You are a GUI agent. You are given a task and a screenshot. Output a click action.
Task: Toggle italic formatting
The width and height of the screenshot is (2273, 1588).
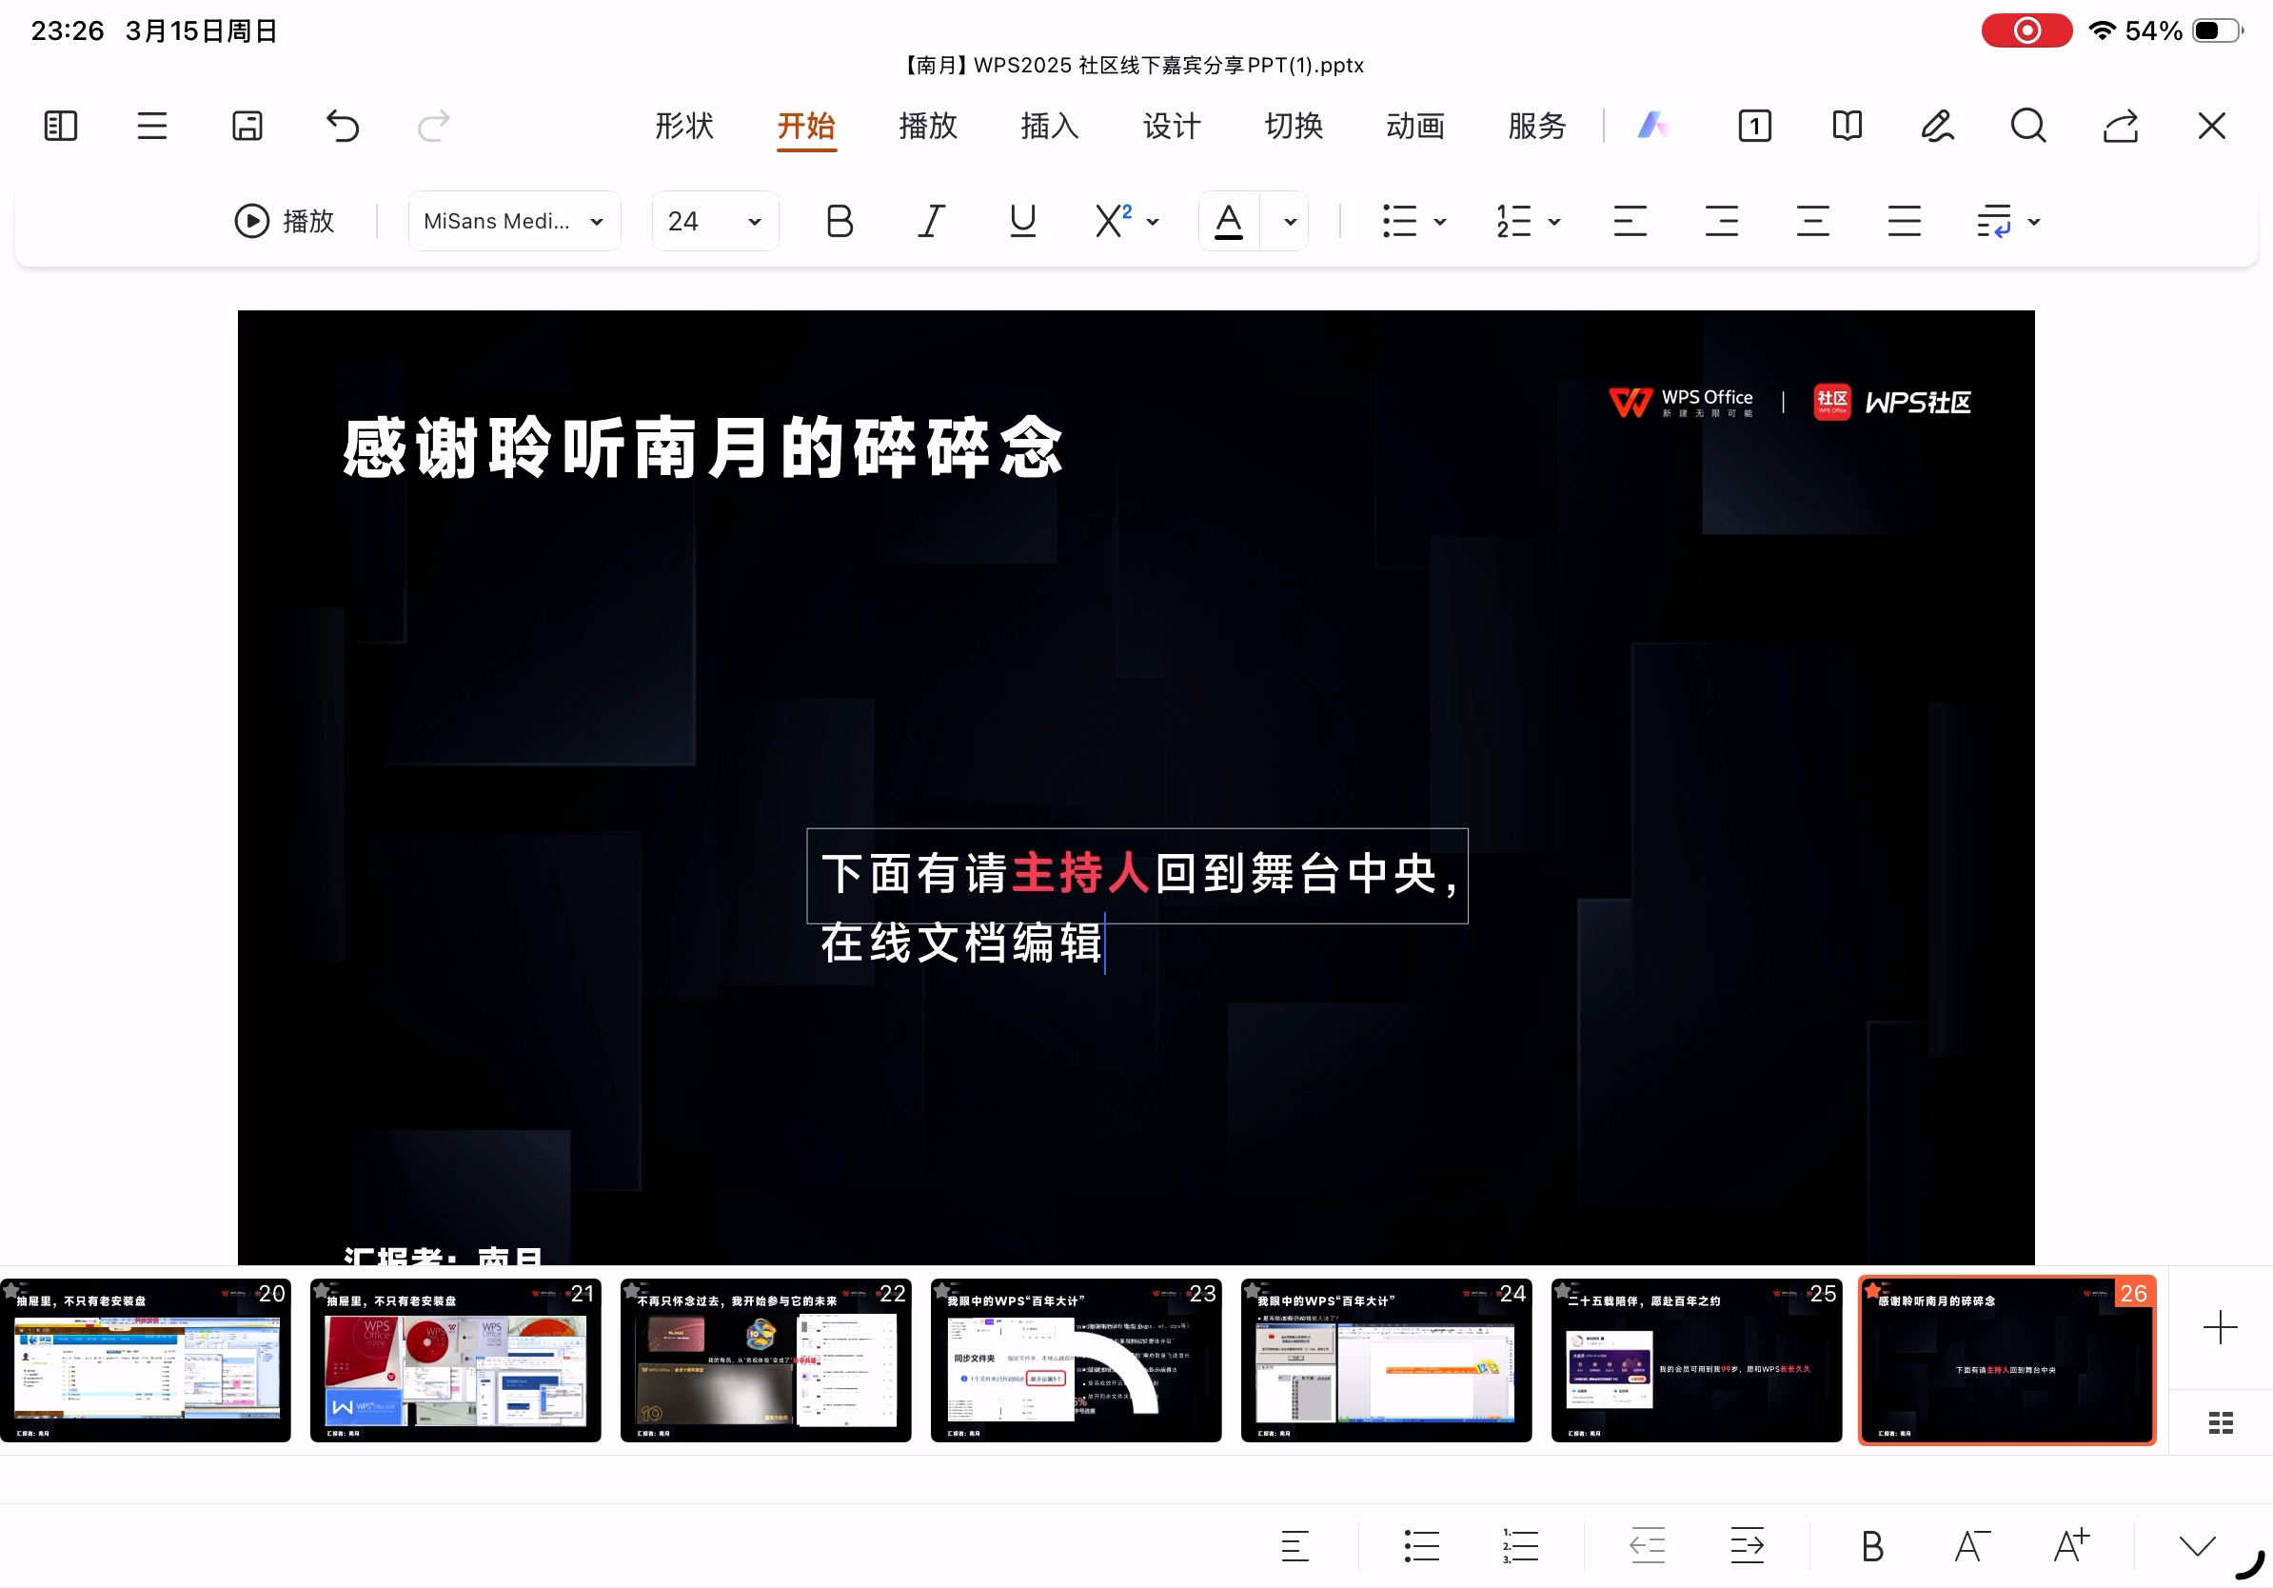(x=931, y=221)
